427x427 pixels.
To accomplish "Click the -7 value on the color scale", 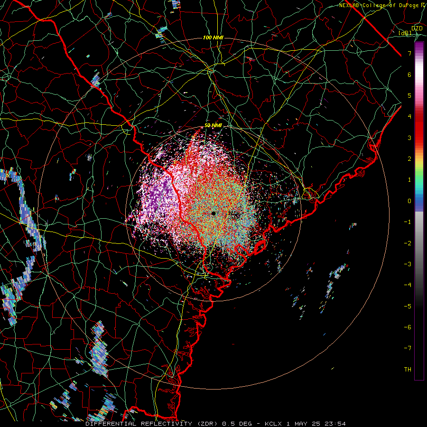I will (408, 348).
